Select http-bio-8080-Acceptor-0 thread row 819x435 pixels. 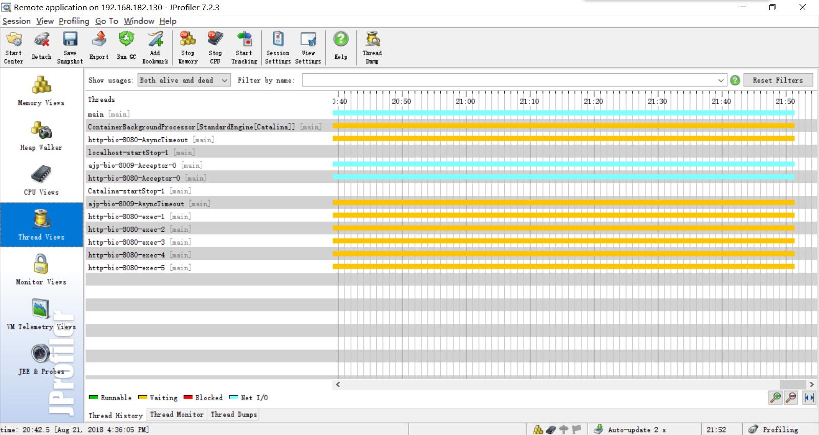450,178
